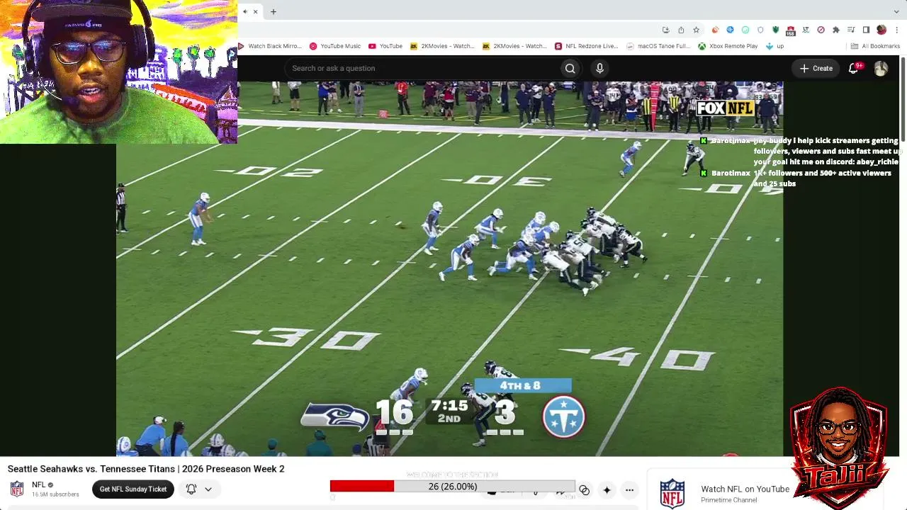The image size is (907, 510).
Task: Open the three-dot more actions menu under the video
Action: click(x=629, y=489)
